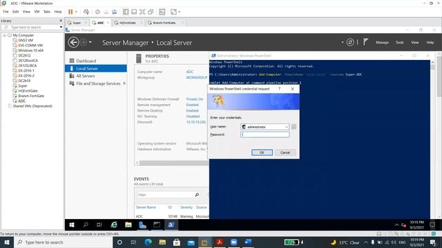
Task: Open the library search dropdown arrow
Action: click(x=61, y=28)
